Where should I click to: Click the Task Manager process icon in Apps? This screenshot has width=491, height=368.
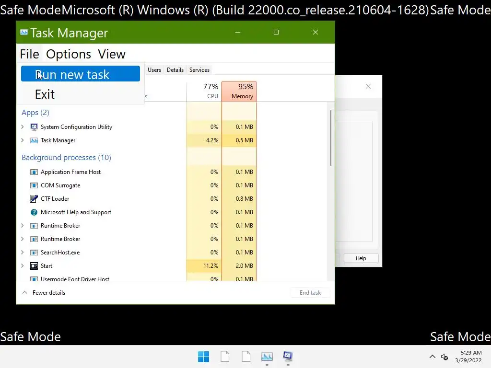34,140
